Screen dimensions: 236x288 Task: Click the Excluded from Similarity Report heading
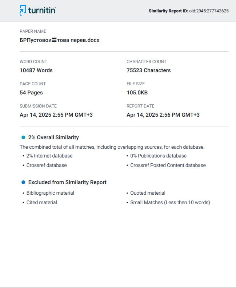coord(67,182)
